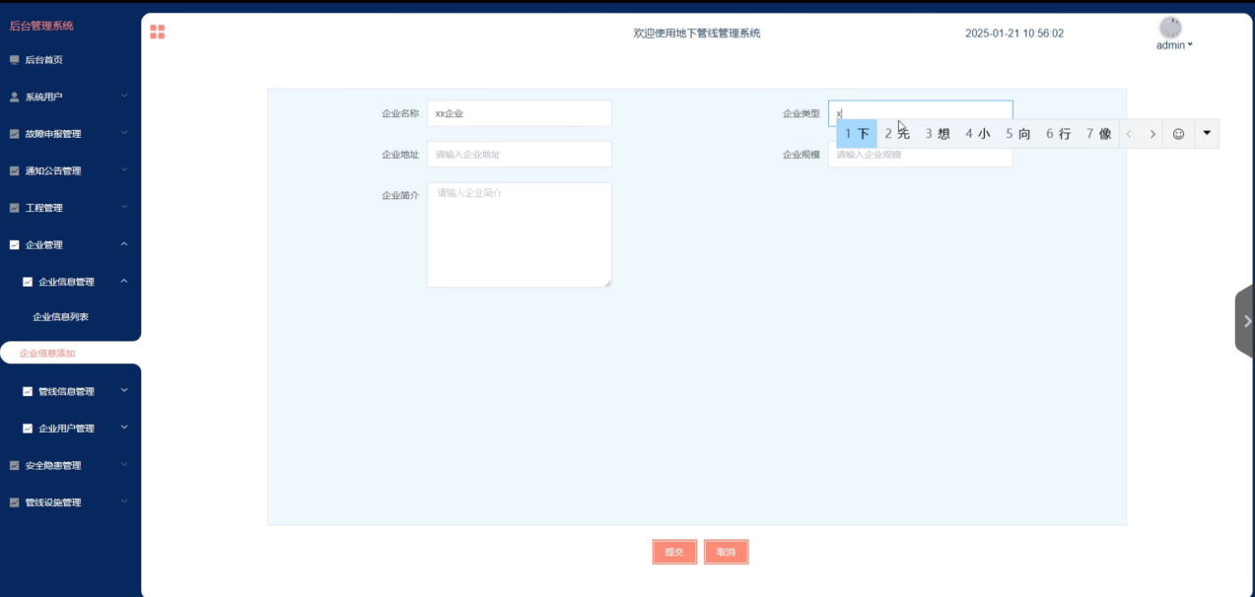Expand the 通知公告管理 chevron
This screenshot has height=597, width=1255.
click(x=124, y=170)
